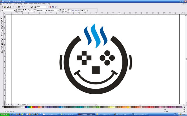Image resolution: width=187 pixels, height=116 pixels.
Task: Select the Page 1 tab
Action: [x=24, y=105]
